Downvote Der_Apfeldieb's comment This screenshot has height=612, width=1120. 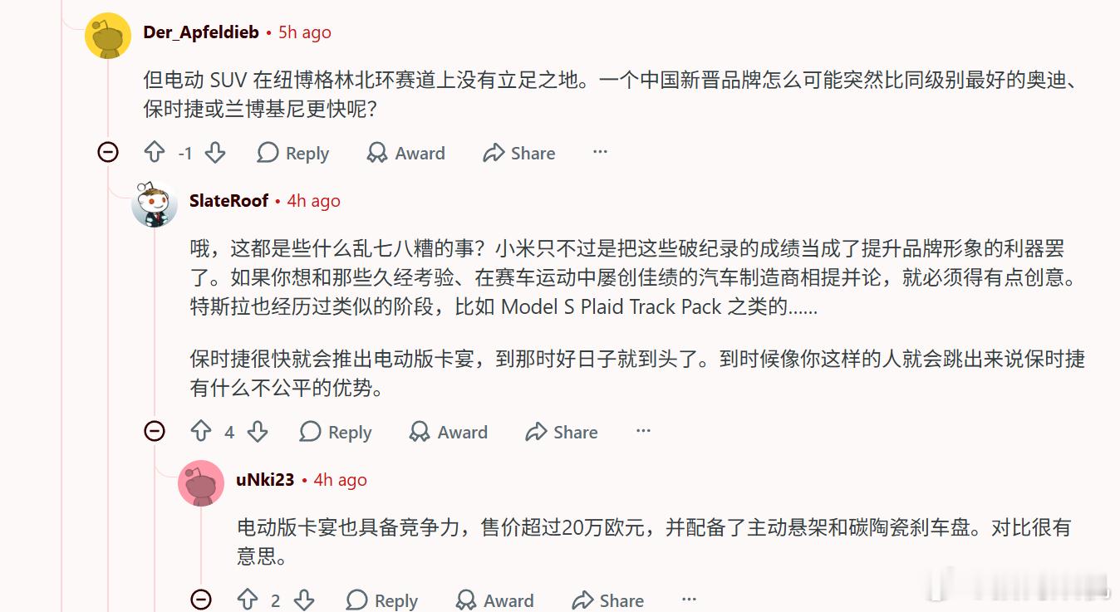pyautogui.click(x=215, y=153)
